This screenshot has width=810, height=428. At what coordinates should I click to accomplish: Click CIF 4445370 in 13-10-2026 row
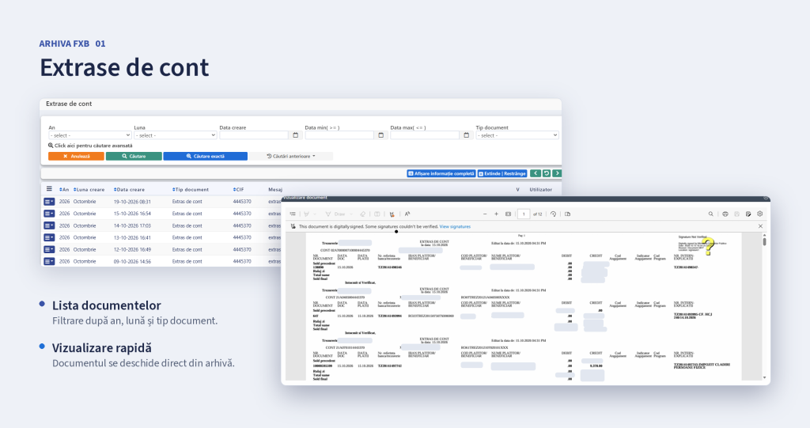coord(242,238)
